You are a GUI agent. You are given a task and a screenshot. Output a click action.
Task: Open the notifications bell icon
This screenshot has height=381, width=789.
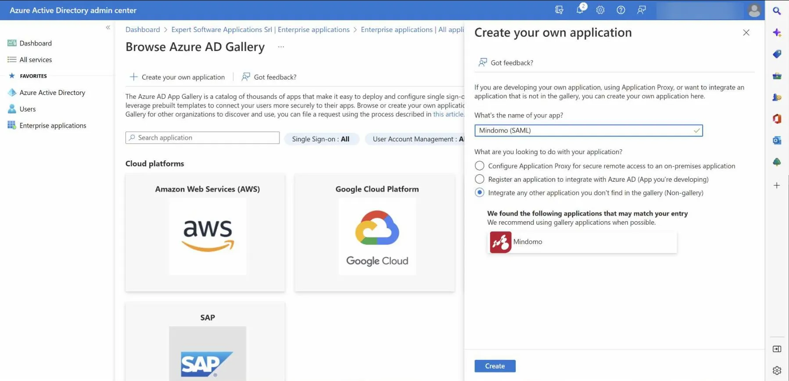(580, 10)
